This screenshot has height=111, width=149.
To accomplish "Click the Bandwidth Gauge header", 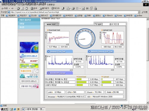I will click(60, 73).
